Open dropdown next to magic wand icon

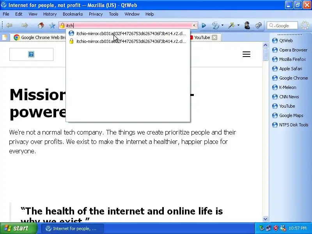[x=238, y=25]
